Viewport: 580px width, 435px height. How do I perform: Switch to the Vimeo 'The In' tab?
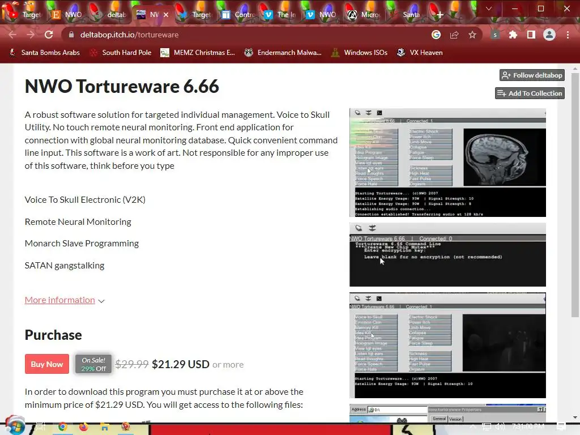pos(280,15)
